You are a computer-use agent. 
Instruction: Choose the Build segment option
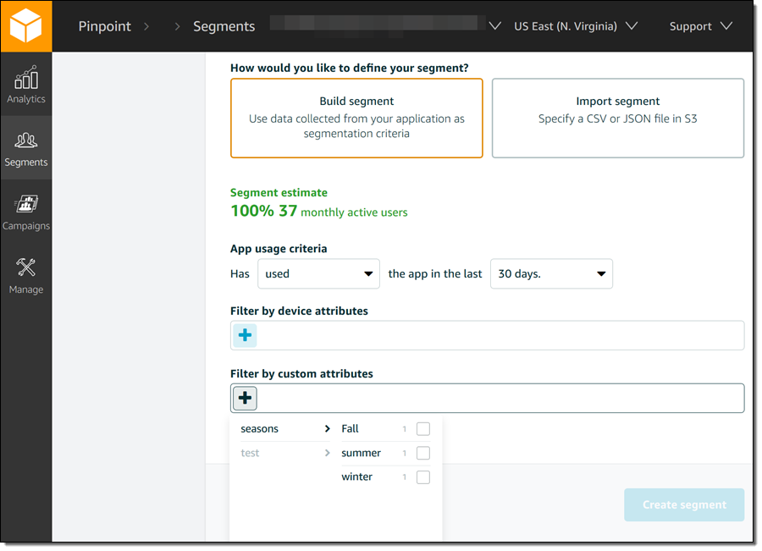356,118
